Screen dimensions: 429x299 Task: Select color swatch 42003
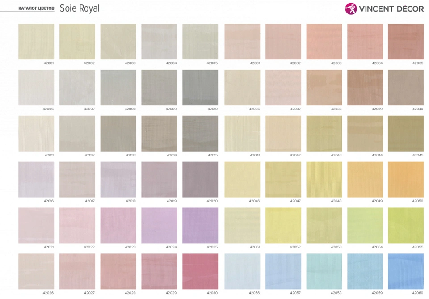(x=118, y=42)
